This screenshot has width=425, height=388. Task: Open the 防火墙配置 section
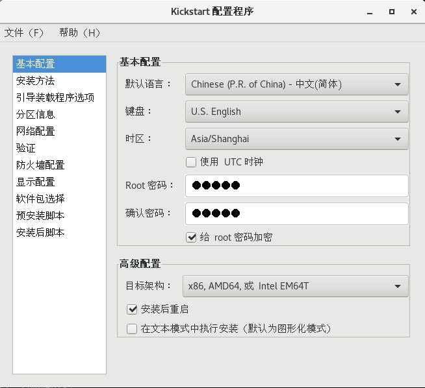pyautogui.click(x=59, y=165)
